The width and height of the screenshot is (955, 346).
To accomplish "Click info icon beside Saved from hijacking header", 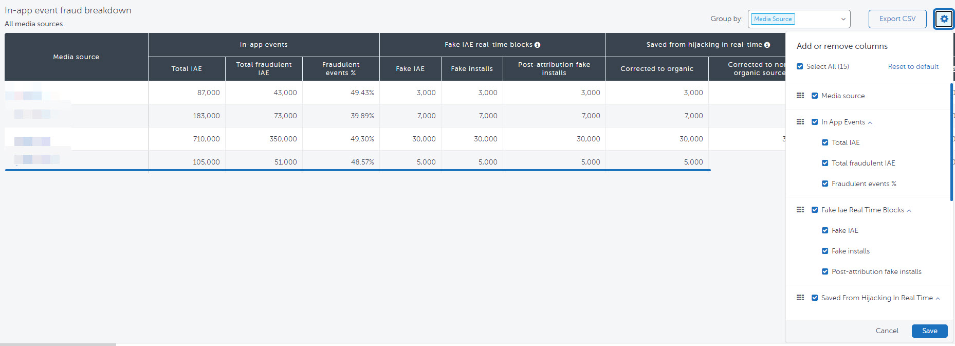I will 767,45.
